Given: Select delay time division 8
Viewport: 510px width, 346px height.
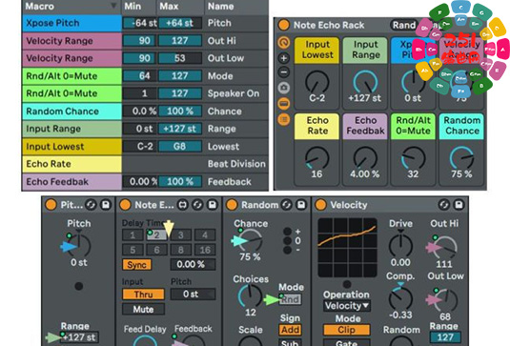Looking at the screenshot, I should click(x=181, y=250).
